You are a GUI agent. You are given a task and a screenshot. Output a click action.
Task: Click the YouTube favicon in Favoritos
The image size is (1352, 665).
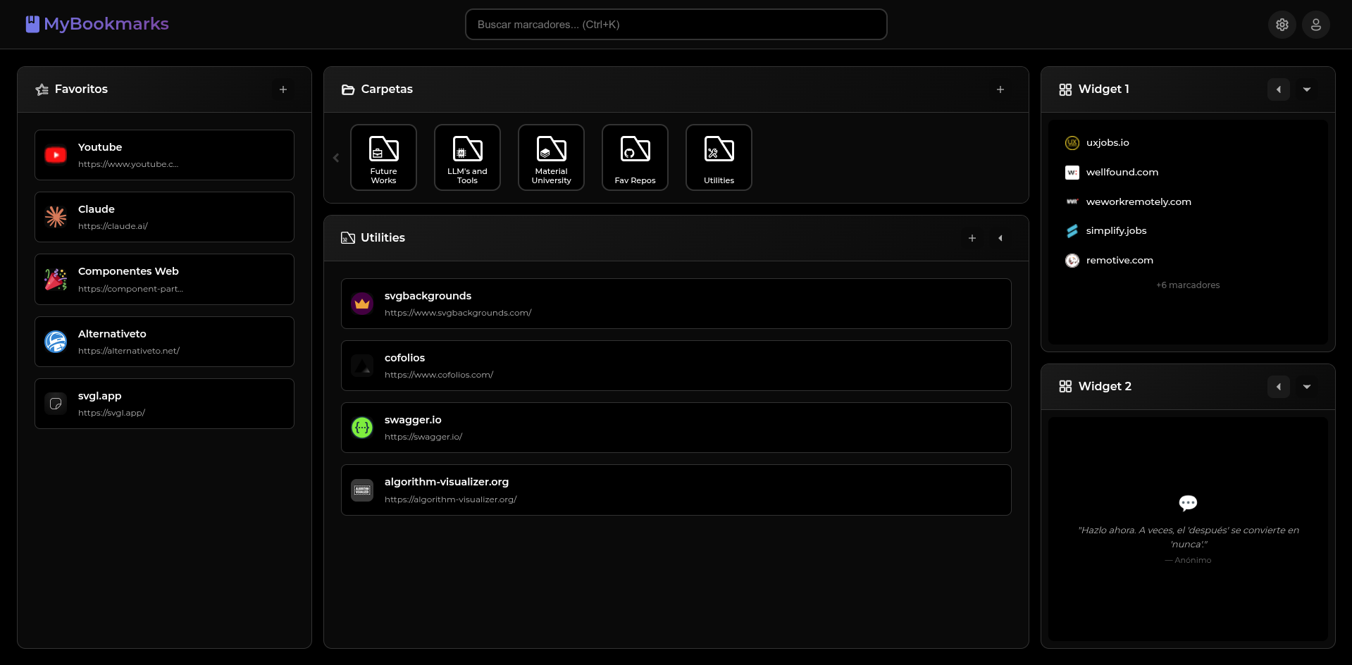point(56,155)
